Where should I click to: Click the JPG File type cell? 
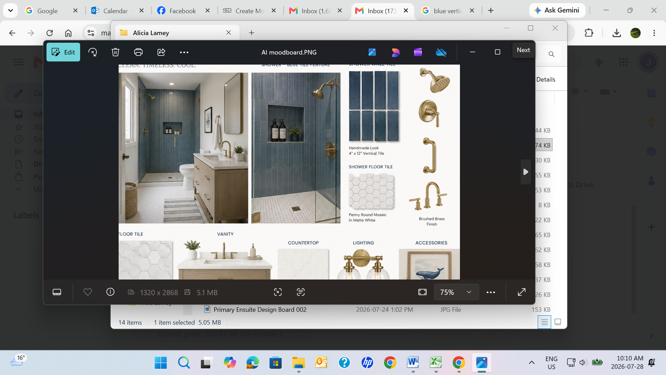[451, 309]
